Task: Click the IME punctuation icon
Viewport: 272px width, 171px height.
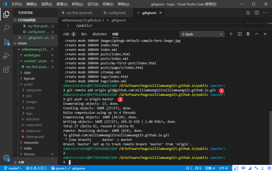Action: click(256, 168)
